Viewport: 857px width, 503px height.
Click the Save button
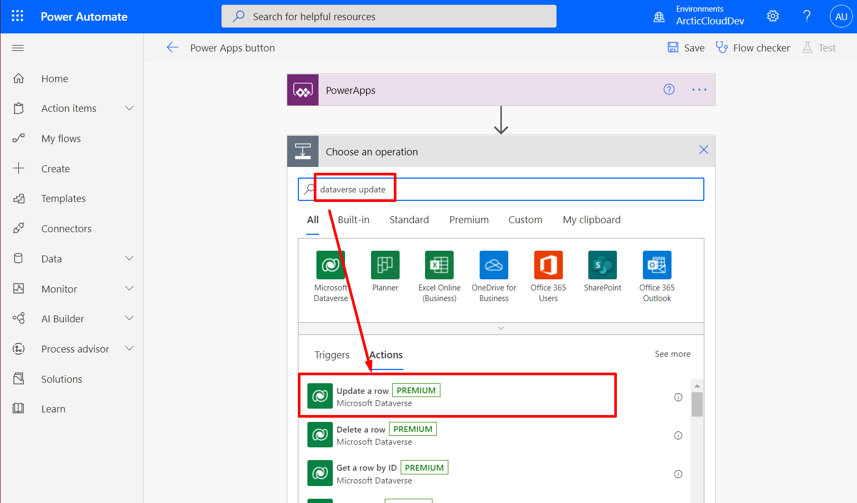tap(686, 48)
